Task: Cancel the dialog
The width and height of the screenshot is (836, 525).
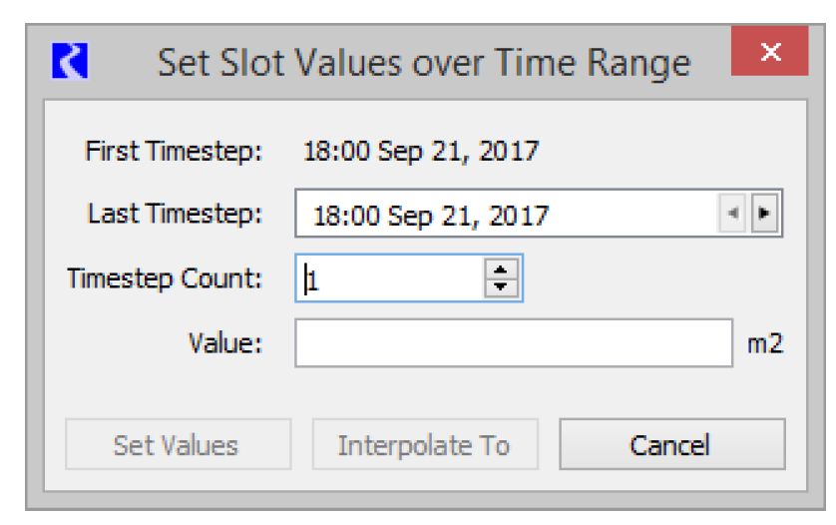Action: point(671,444)
